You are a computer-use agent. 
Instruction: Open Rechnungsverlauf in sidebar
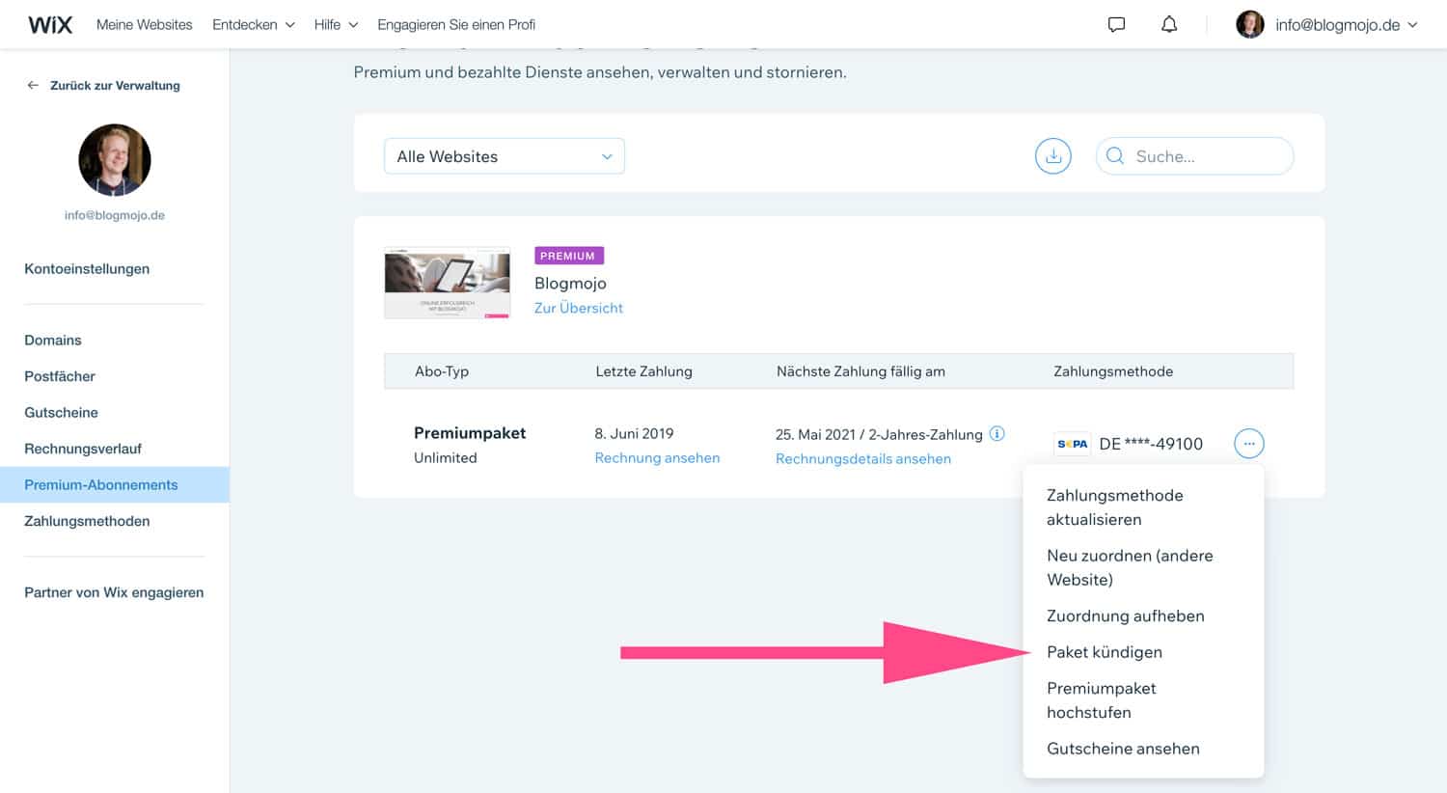(x=83, y=449)
